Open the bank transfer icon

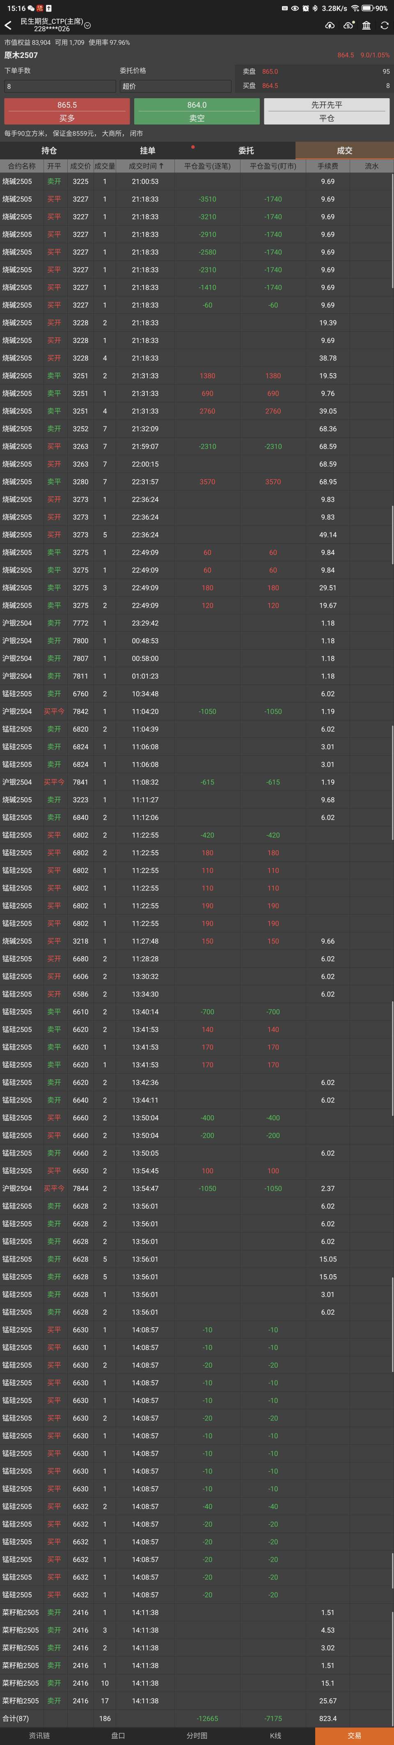coord(366,26)
